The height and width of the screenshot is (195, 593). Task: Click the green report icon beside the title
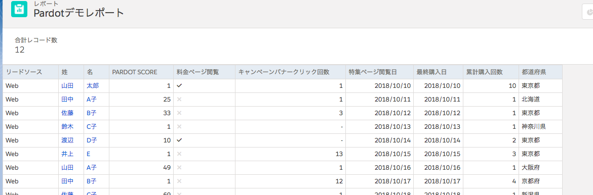pos(19,9)
